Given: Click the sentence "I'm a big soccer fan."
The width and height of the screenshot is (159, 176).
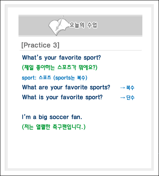Looking at the screenshot, I should [52, 117].
